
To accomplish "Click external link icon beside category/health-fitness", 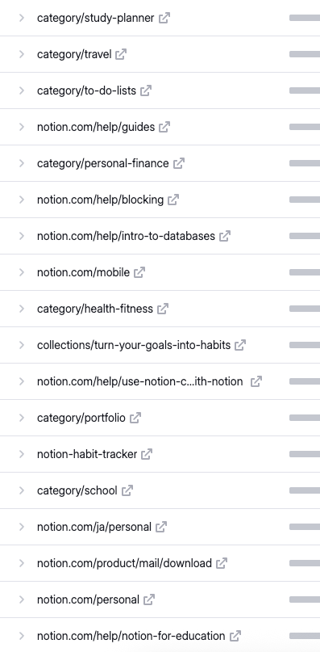I will point(163,309).
